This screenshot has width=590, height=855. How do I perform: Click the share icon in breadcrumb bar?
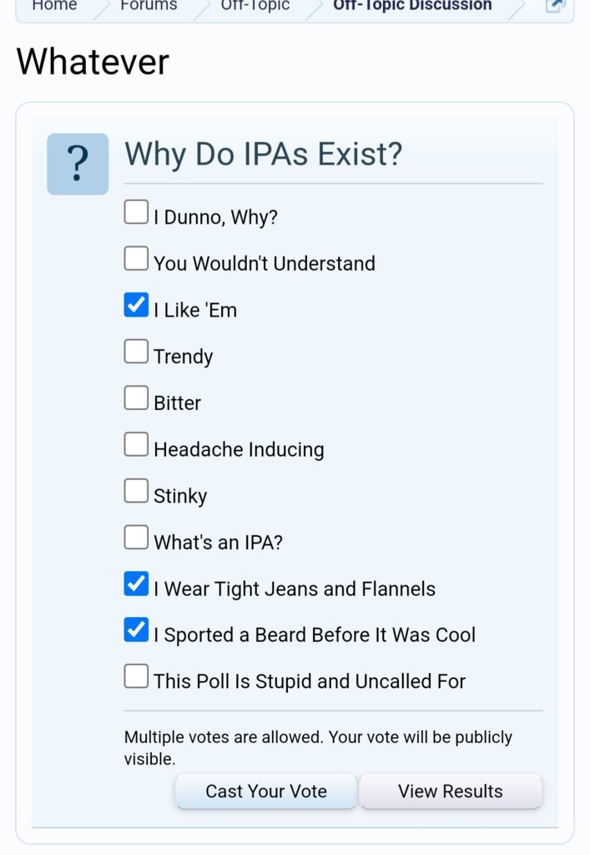555,6
